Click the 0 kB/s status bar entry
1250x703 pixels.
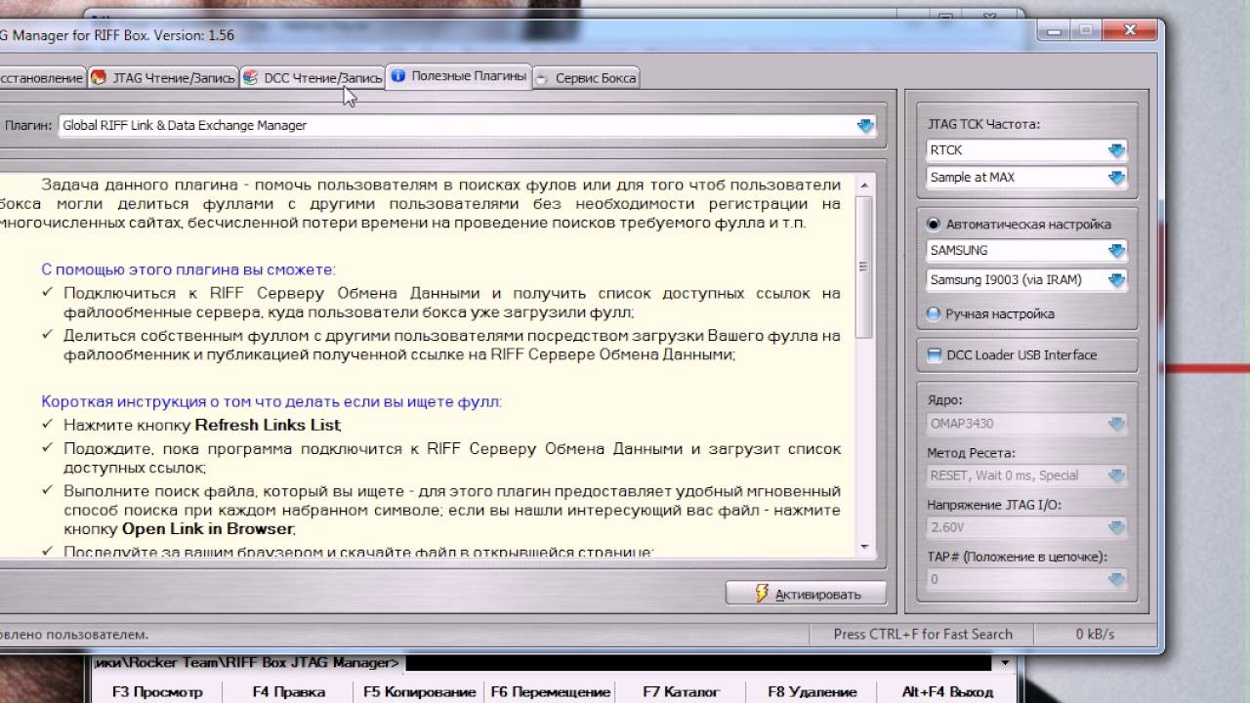1095,634
